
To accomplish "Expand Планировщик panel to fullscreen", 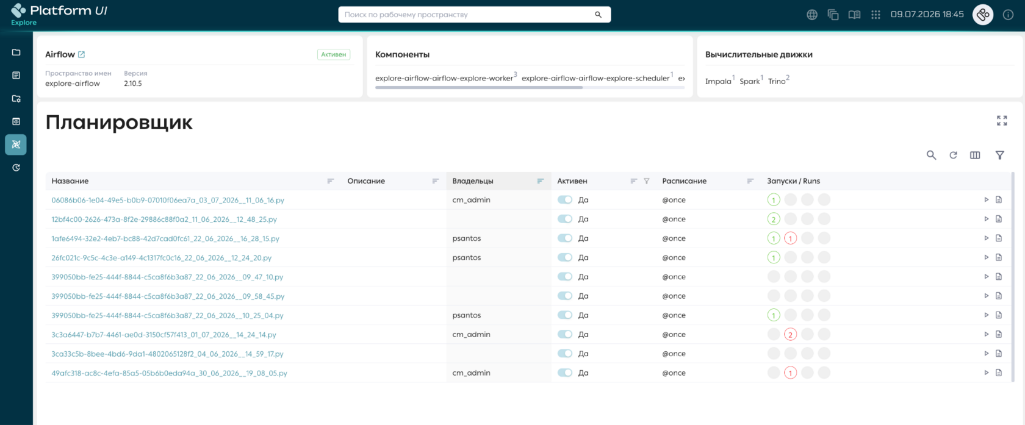I will tap(1002, 121).
